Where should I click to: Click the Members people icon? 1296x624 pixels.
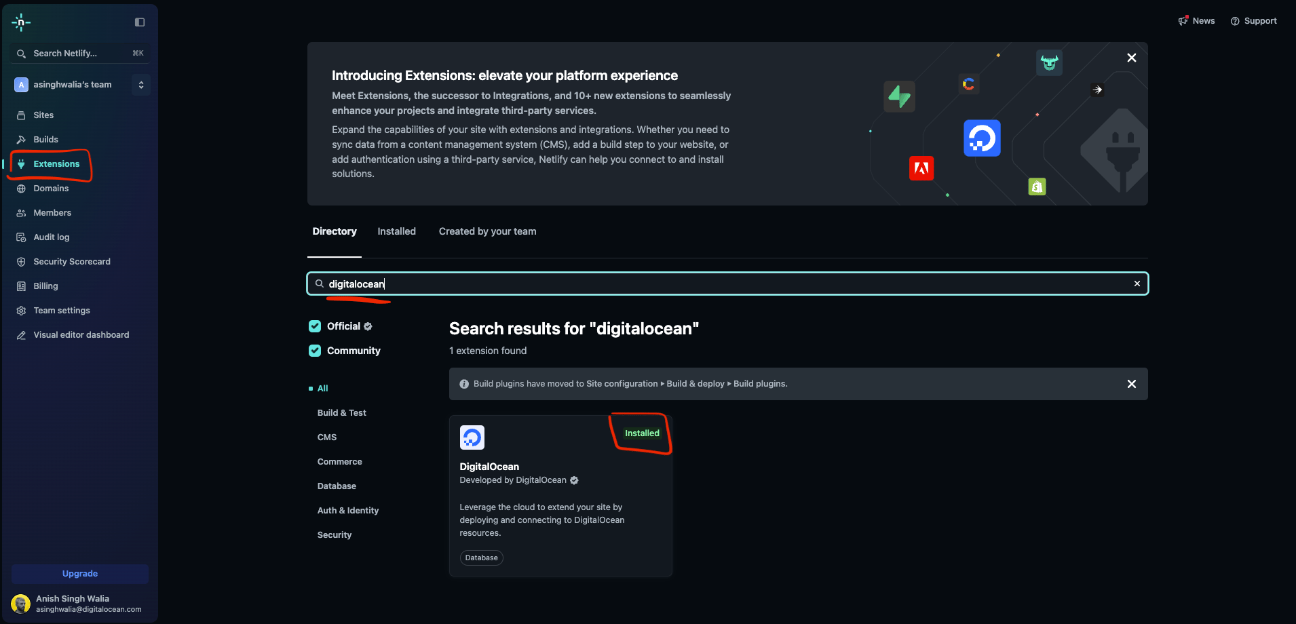(21, 213)
